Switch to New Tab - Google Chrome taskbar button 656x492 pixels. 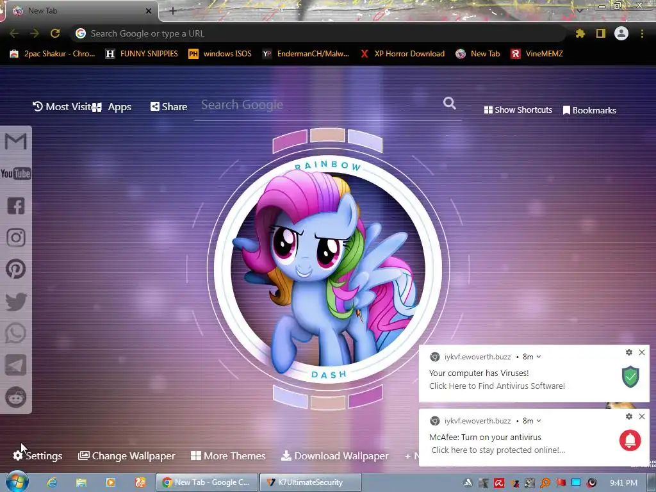point(207,482)
